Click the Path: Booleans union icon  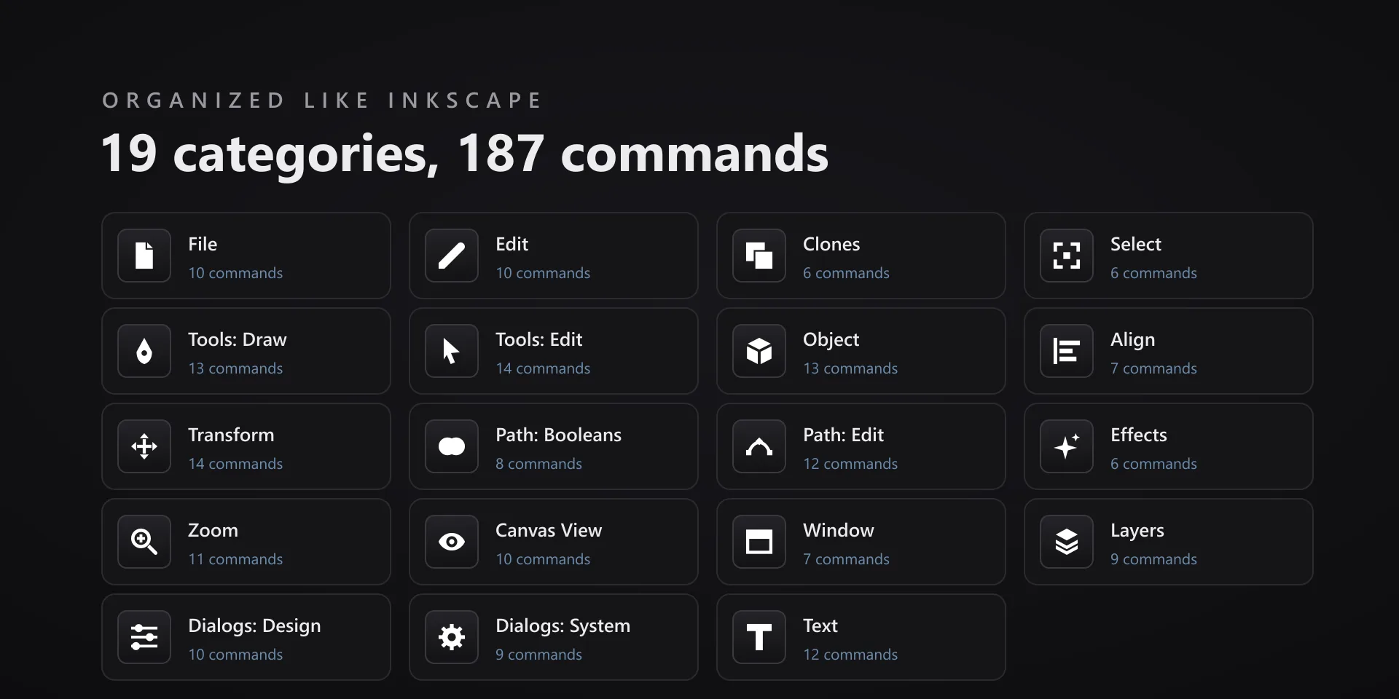pyautogui.click(x=452, y=446)
